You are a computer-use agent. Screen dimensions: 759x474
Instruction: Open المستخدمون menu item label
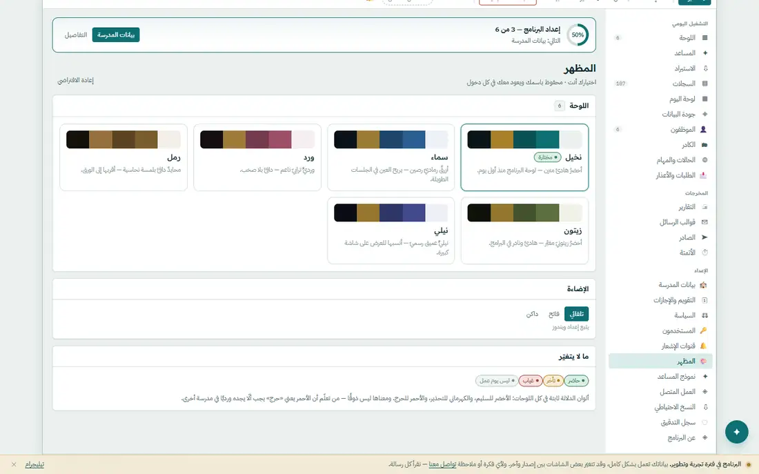coord(679,330)
